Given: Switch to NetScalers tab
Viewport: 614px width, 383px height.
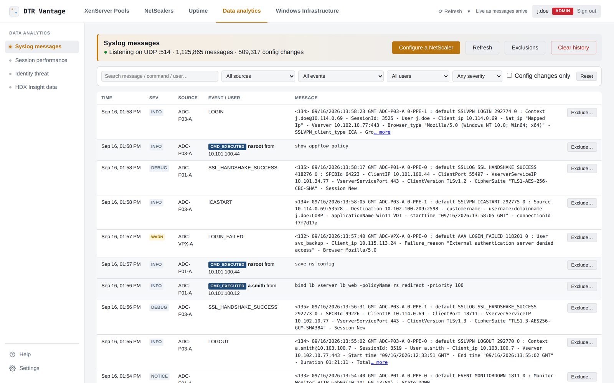Looking at the screenshot, I should (x=159, y=11).
